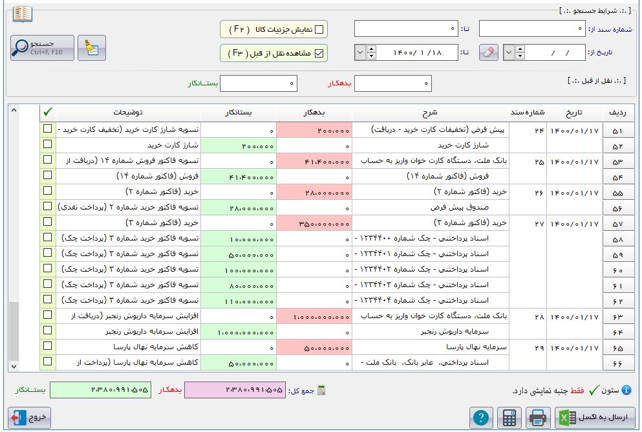Screen dimensions: 642x432
Task: Decrease the تاریخ از date spinner
Action: (x=520, y=56)
